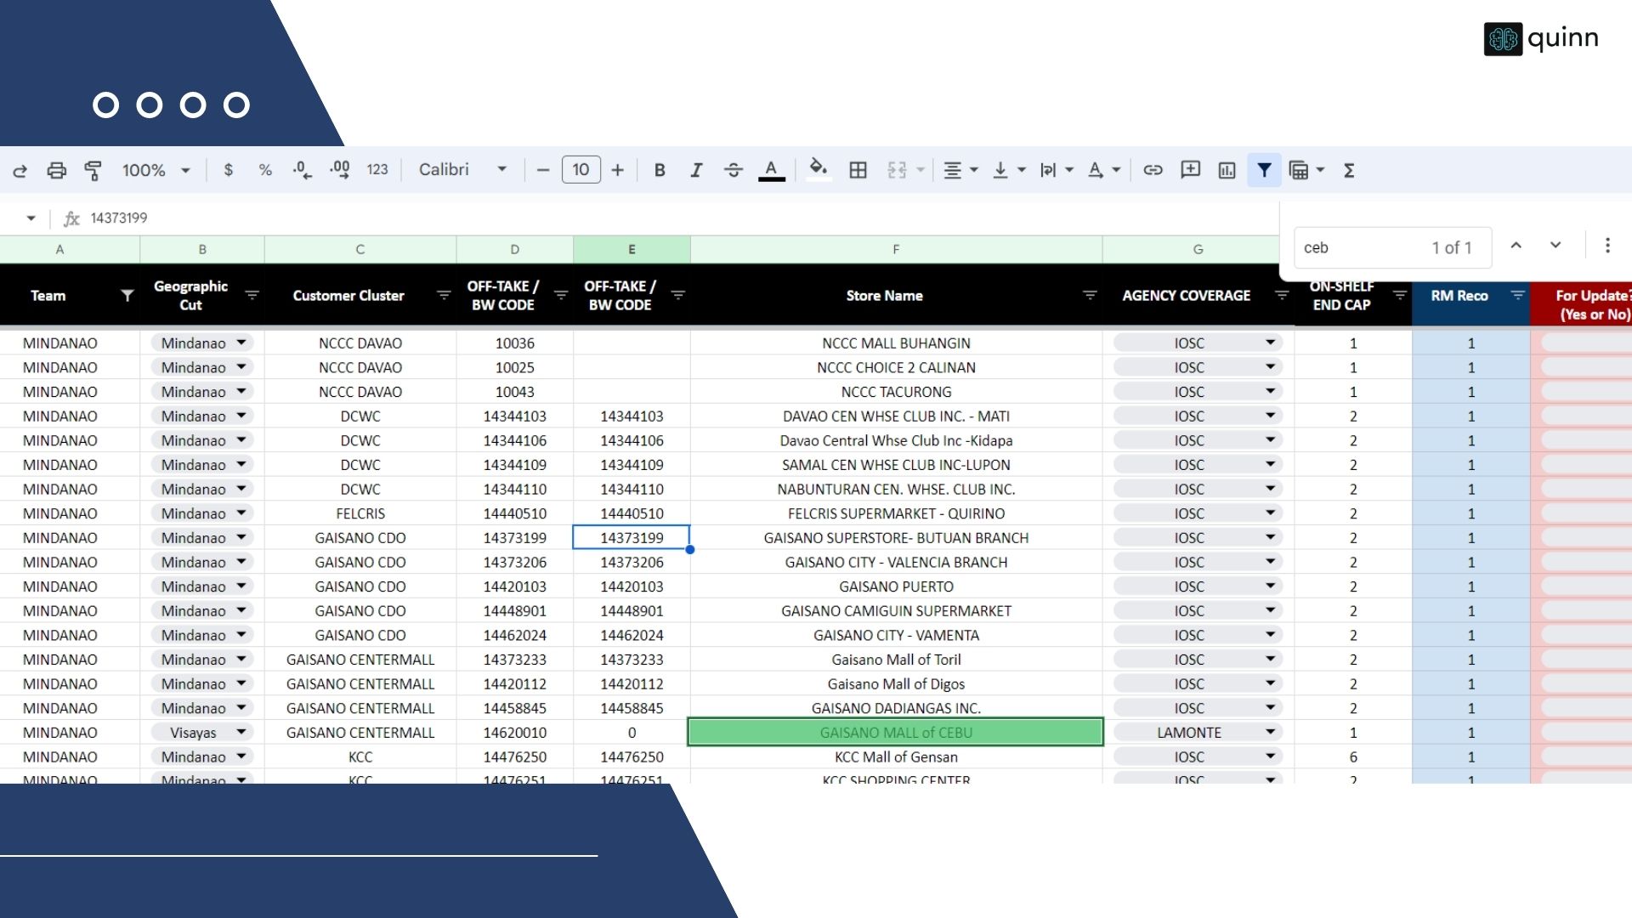Increase the font size
This screenshot has width=1632, height=918.
point(618,170)
